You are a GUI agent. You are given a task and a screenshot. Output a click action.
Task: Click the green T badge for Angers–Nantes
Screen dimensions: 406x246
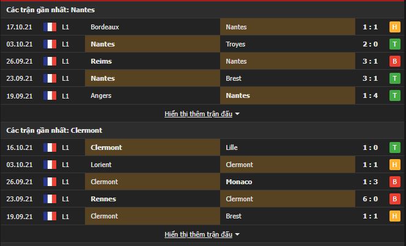point(395,95)
